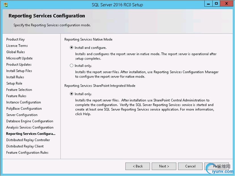Click the Reporting Services Configuration page title
235x176 pixels.
(x=46, y=16)
